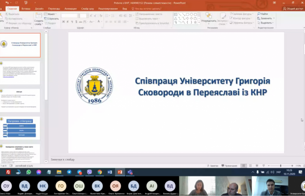The height and width of the screenshot is (196, 305).
Task: Select the rectangle shape in shapes gallery
Action: click(x=187, y=14)
